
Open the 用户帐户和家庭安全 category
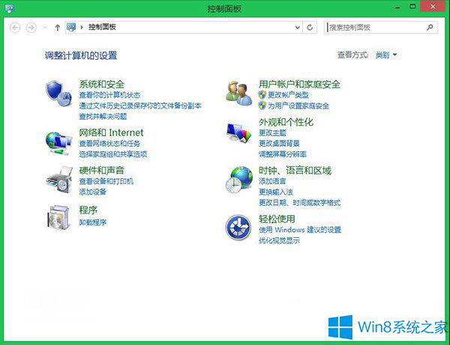click(299, 84)
